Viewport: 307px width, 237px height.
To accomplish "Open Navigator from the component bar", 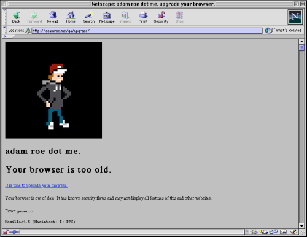I will (x=254, y=232).
